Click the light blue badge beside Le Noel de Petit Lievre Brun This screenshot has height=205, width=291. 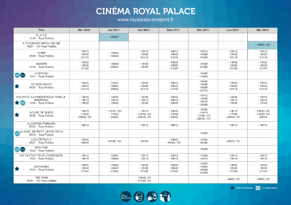pos(17,133)
